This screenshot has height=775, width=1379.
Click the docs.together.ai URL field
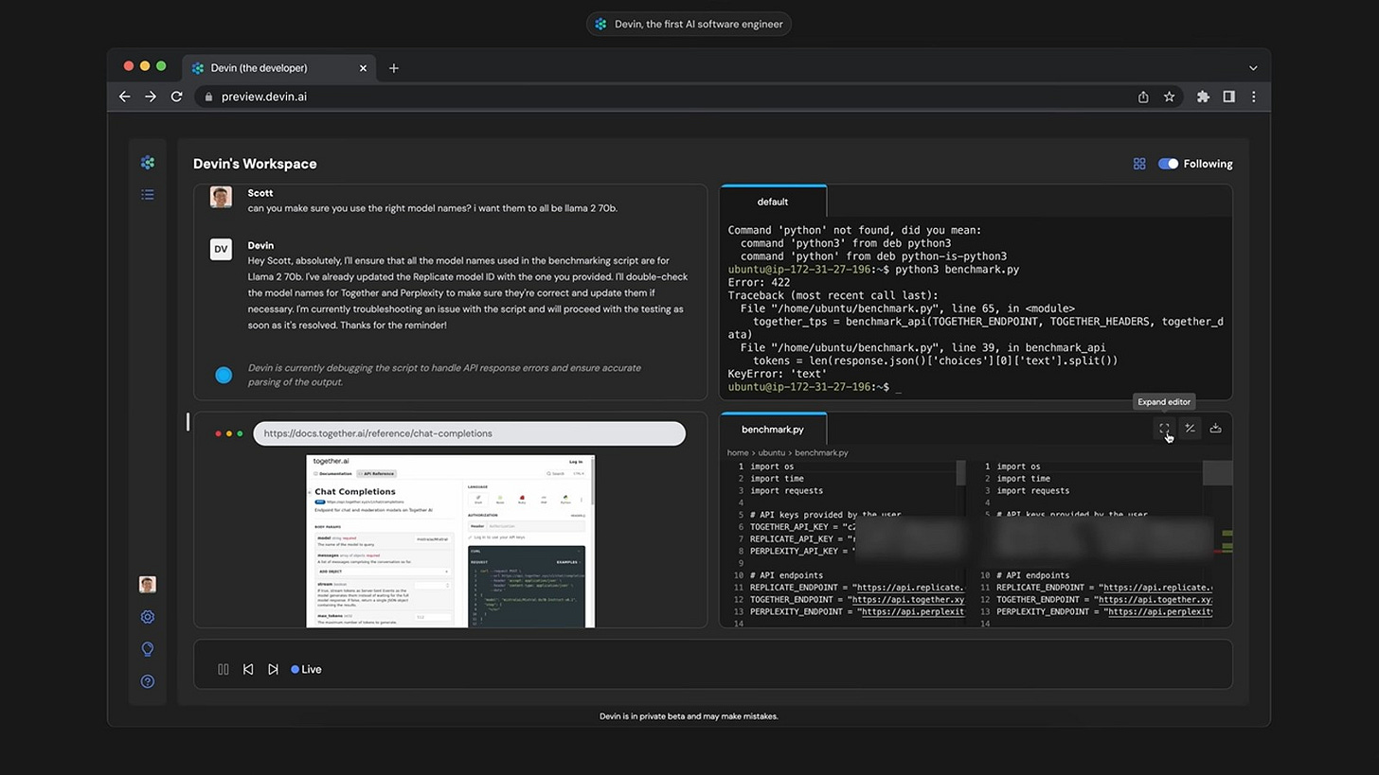[469, 433]
